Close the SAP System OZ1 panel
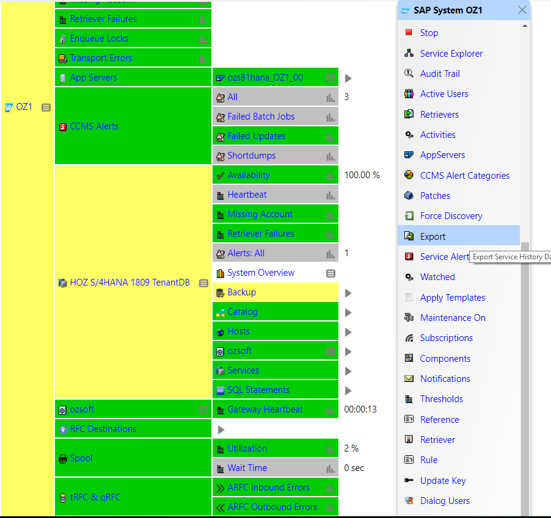Image resolution: width=551 pixels, height=518 pixels. tap(522, 10)
